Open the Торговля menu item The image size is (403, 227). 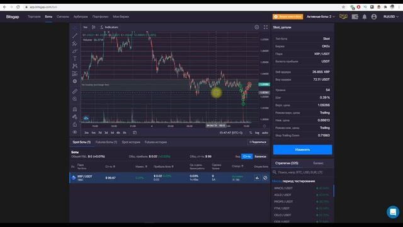coord(34,16)
